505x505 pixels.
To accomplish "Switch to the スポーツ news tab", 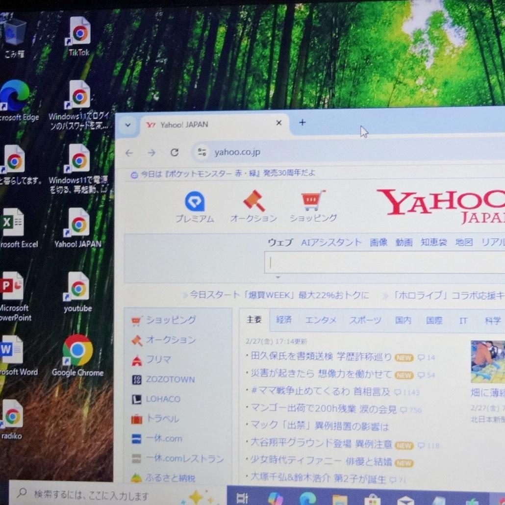I will click(365, 320).
